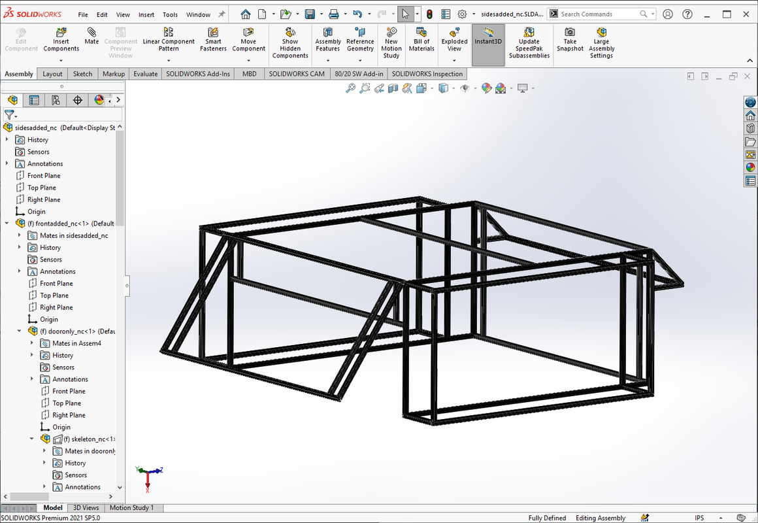This screenshot has height=523, width=758.
Task: Click the user Login account icon
Action: click(668, 14)
